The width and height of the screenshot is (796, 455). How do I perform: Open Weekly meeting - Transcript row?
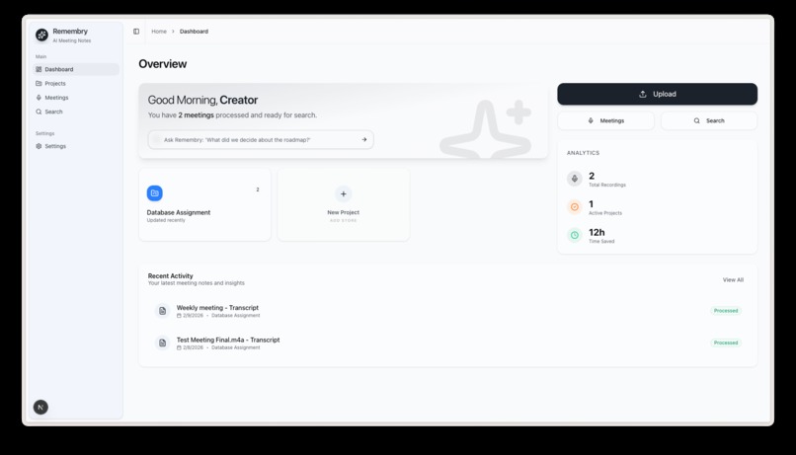447,311
